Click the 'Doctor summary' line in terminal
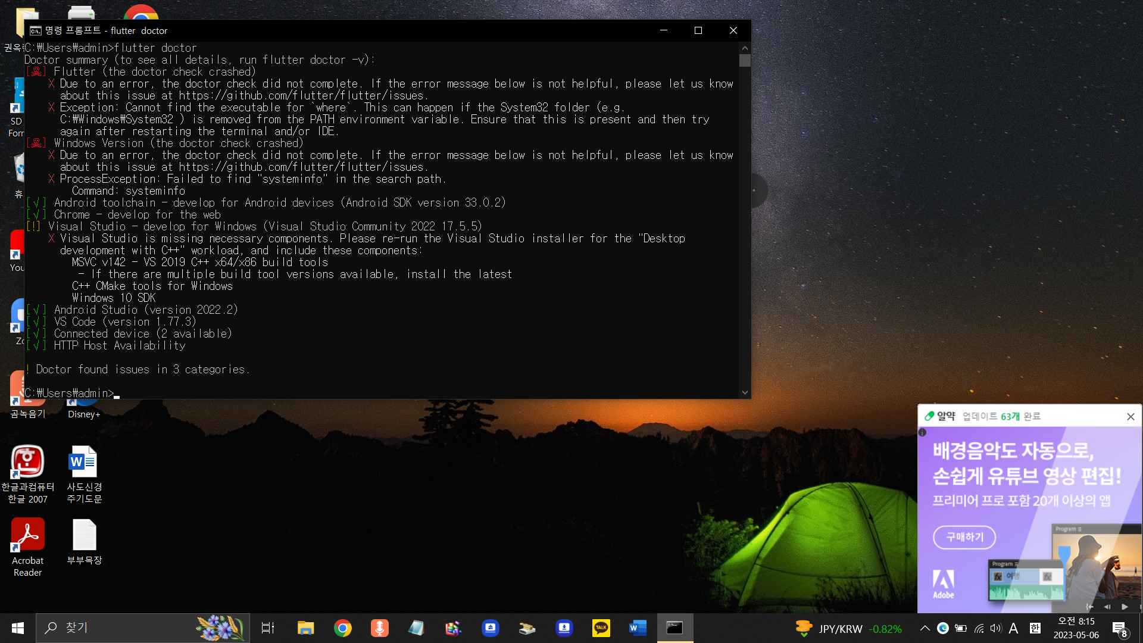 [200, 60]
